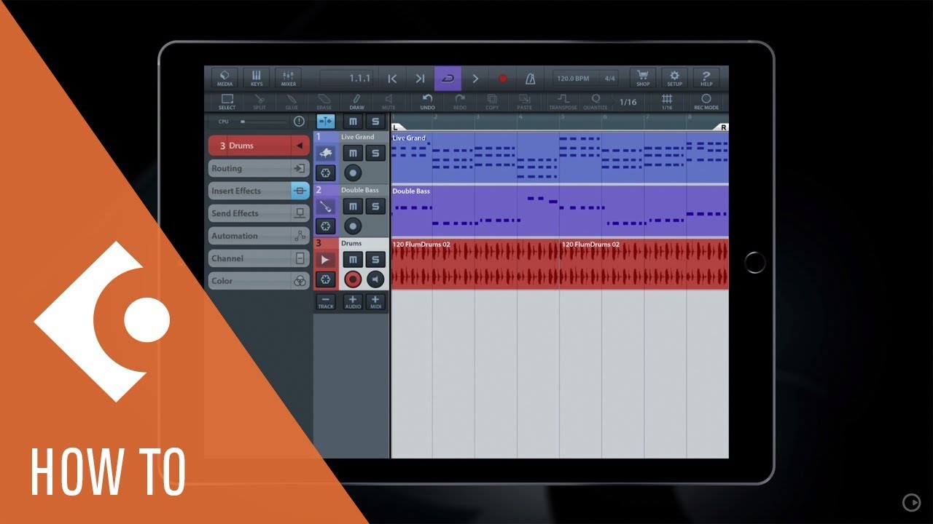Solo the Double Bass track
Screen dimensions: 933x524
[375, 207]
